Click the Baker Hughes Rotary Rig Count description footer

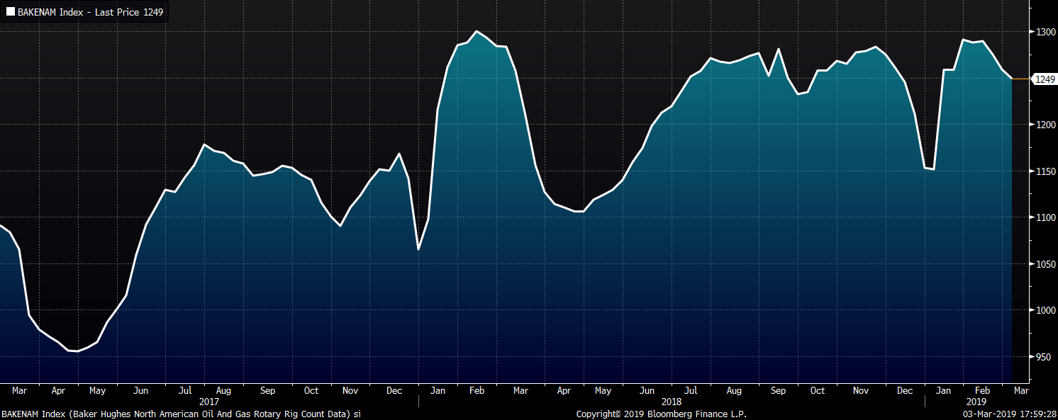click(181, 414)
